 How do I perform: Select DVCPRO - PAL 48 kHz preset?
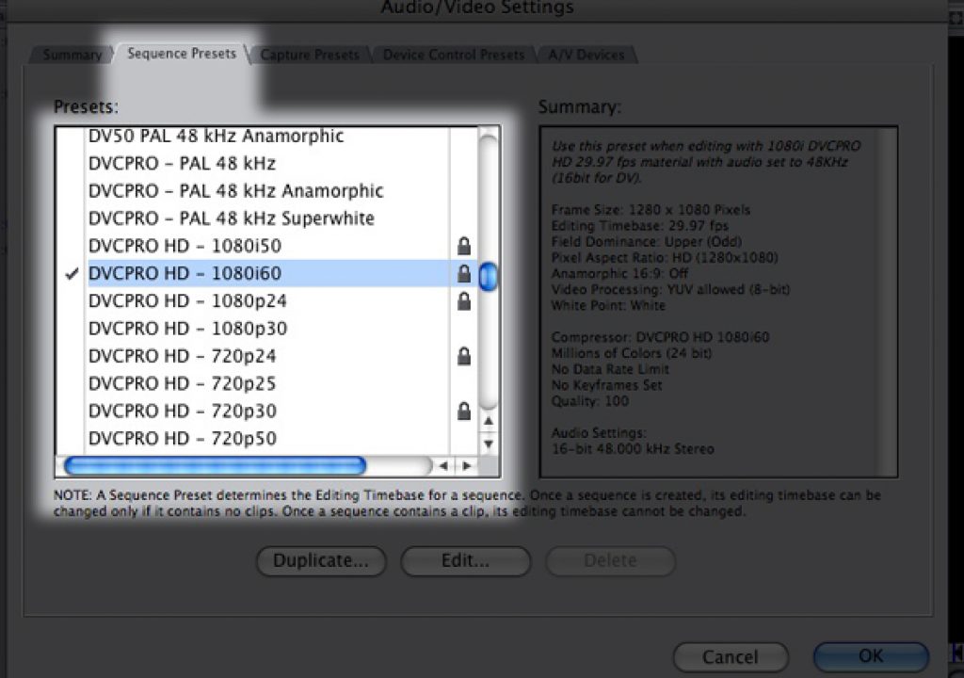pos(182,163)
